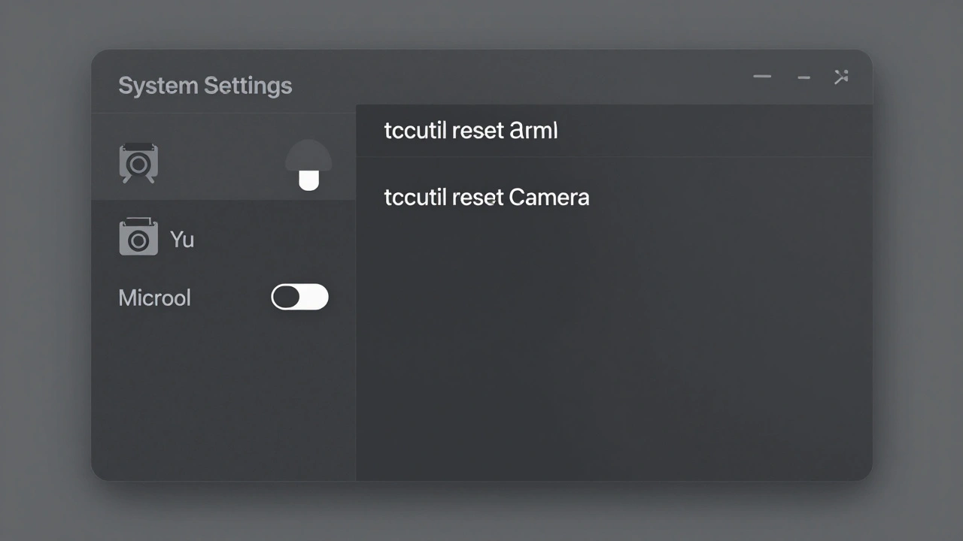Click the smaller dash icon near window controls
The height and width of the screenshot is (541, 963).
click(x=804, y=77)
